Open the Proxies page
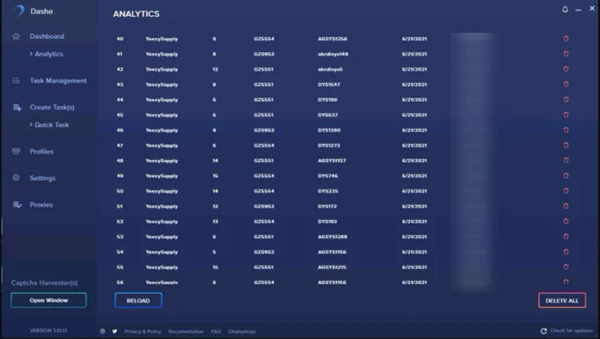600x339 pixels. pyautogui.click(x=41, y=205)
